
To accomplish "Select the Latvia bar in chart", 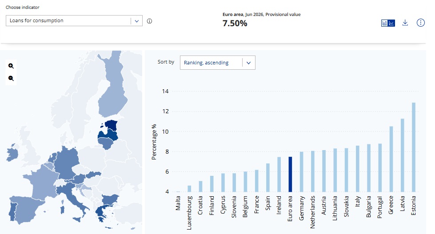I will [x=402, y=155].
